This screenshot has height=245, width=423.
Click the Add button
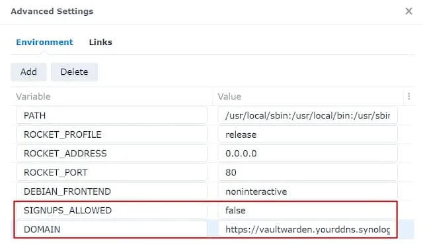click(28, 72)
